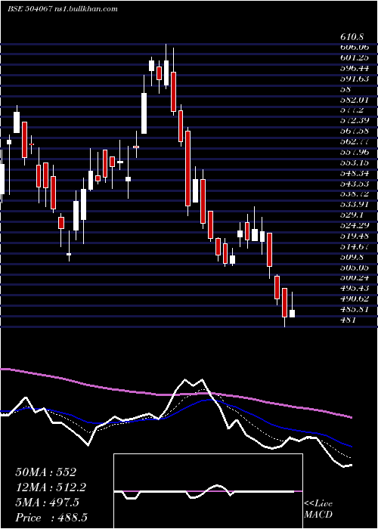378x529 pixels.
Task: Click the Live MACD label
Action: click(318, 509)
